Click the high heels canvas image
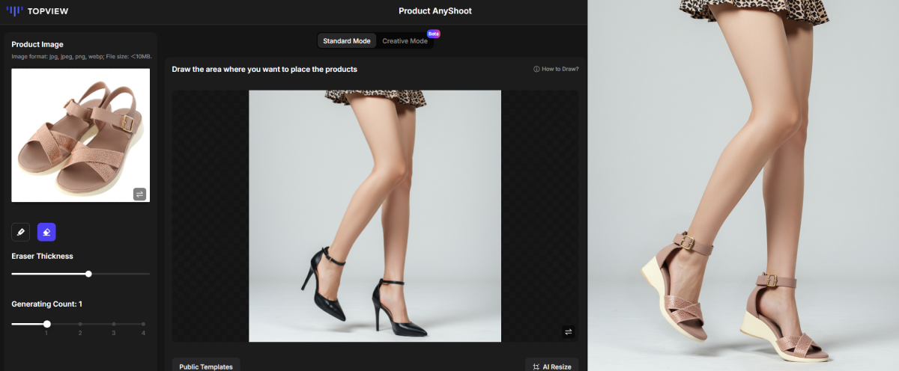 (375, 216)
